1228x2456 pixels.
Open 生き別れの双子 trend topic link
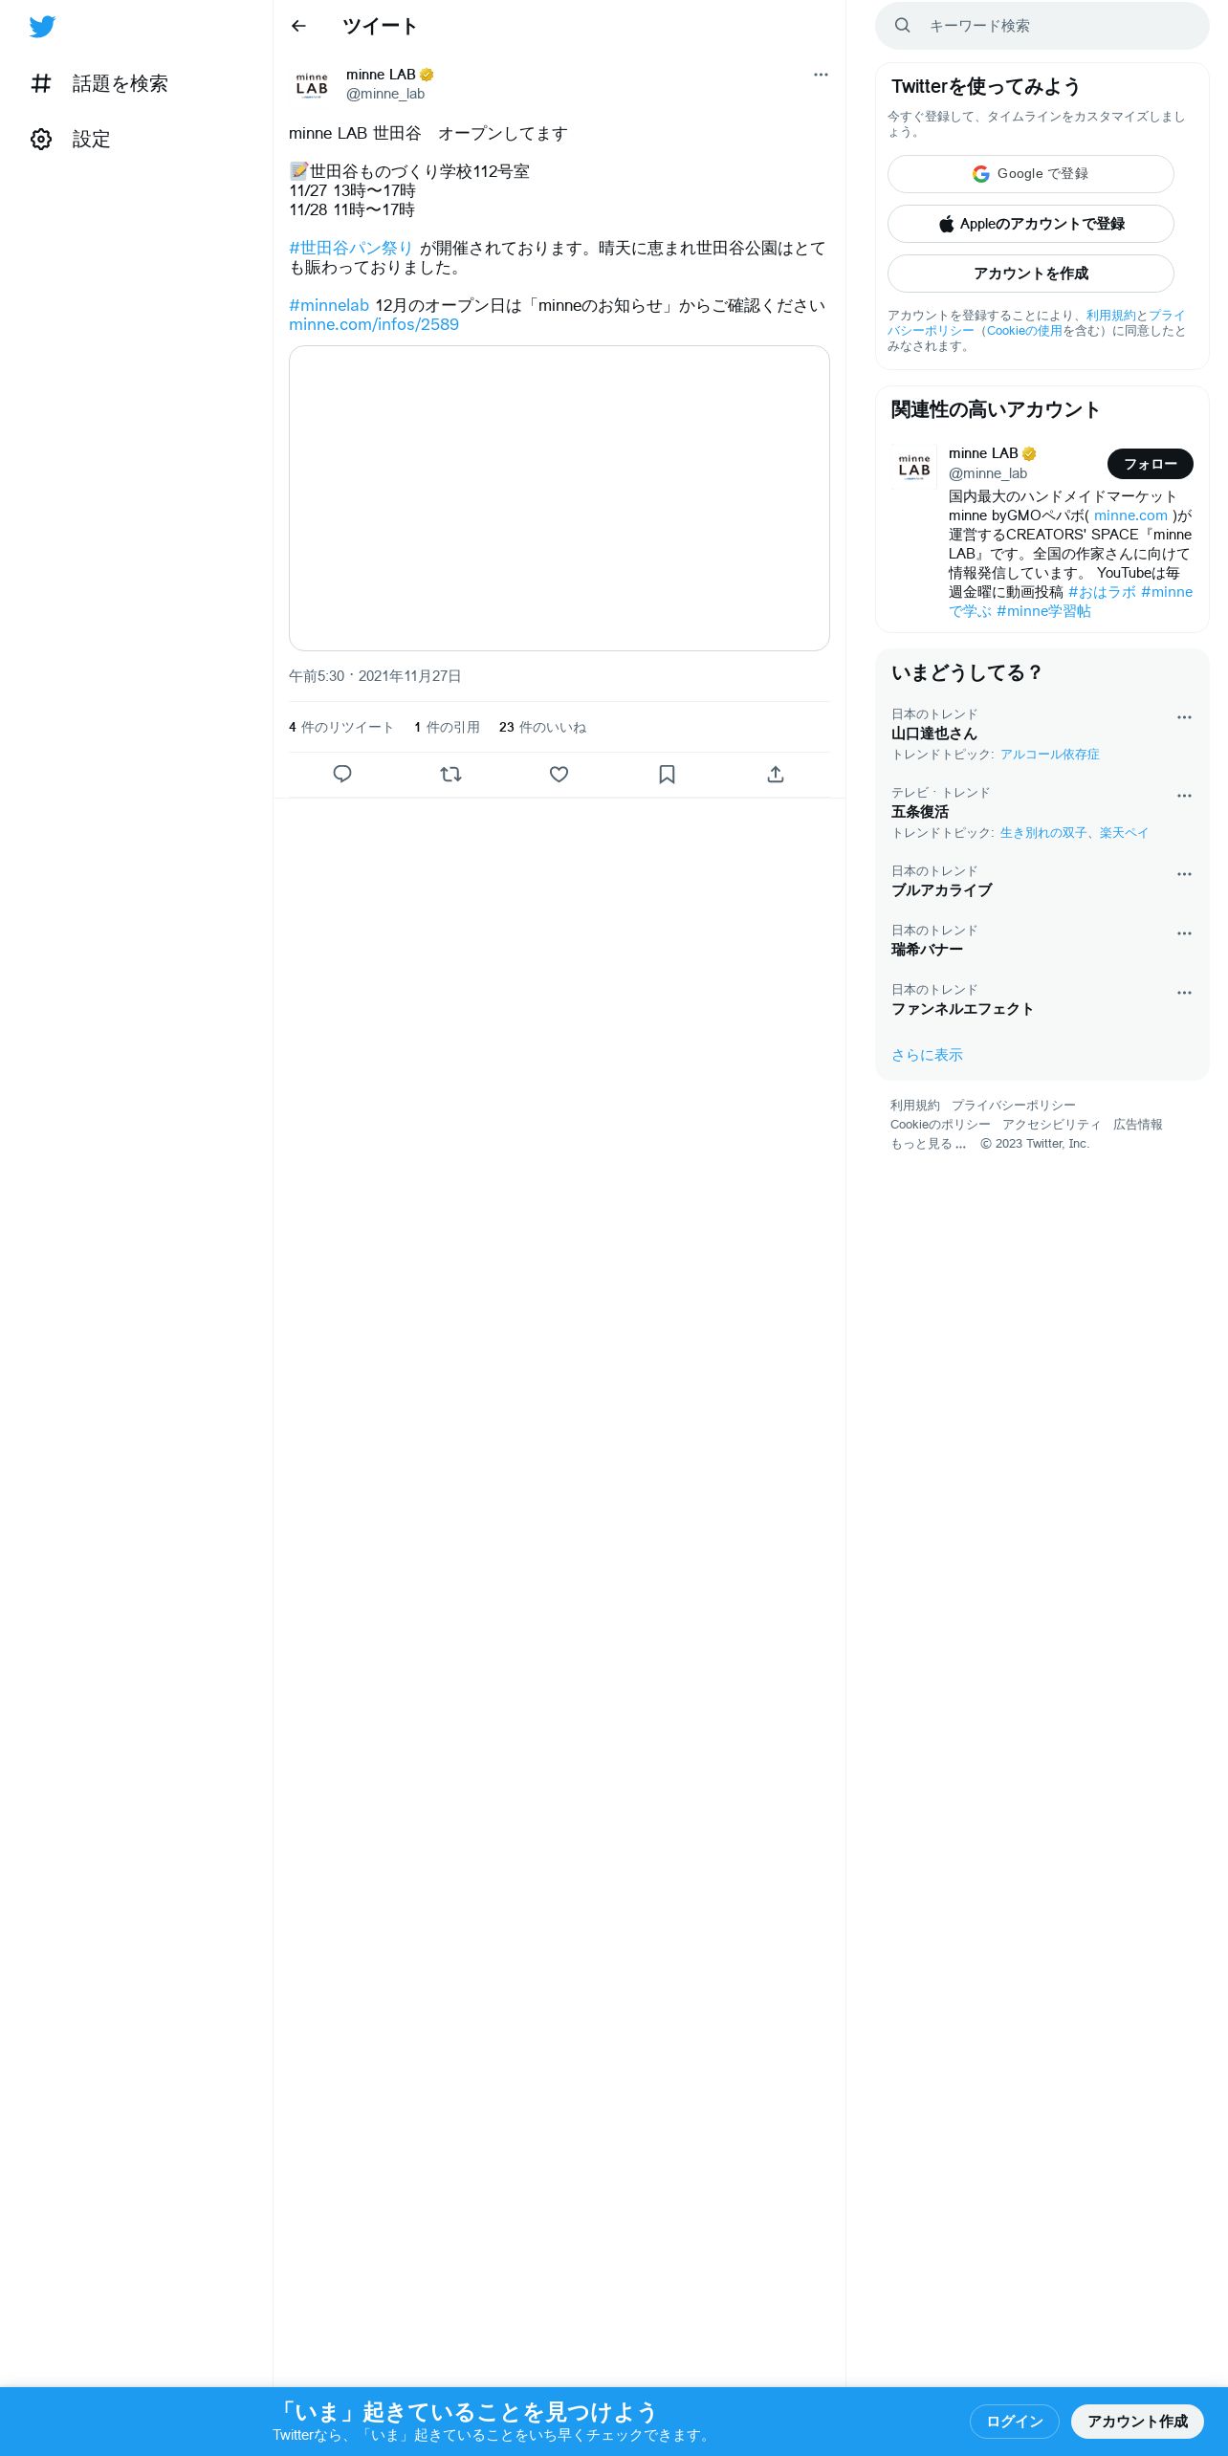tap(1043, 833)
